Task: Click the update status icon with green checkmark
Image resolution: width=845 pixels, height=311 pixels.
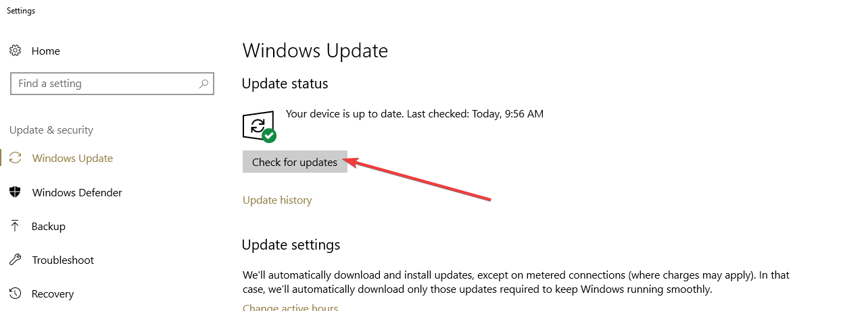Action: point(259,126)
